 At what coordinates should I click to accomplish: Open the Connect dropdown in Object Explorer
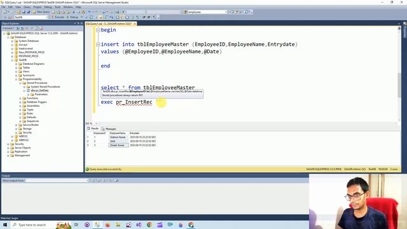pyautogui.click(x=8, y=28)
